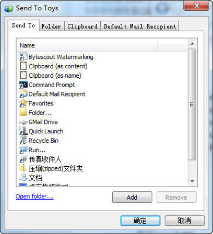Open the Default Mail Recipient tab
The image size is (213, 234).
140,27
